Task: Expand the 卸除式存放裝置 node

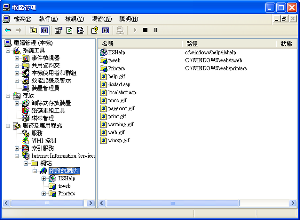Action: point(17,103)
